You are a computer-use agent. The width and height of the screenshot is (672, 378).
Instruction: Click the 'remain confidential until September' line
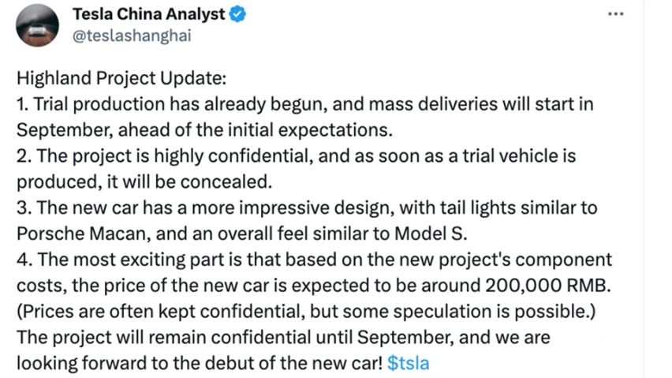(283, 338)
